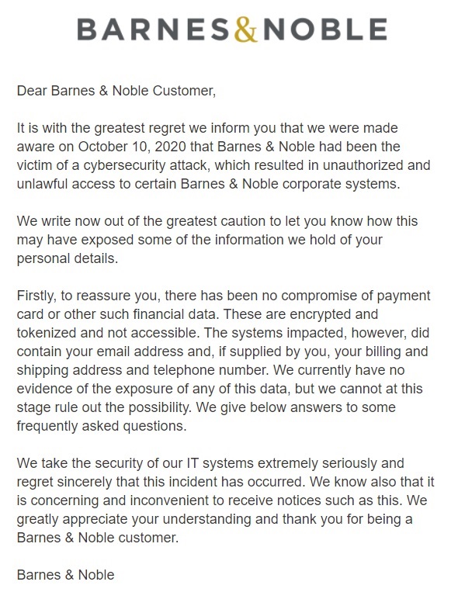Click the paragraph starting 'We write now'

[217, 240]
